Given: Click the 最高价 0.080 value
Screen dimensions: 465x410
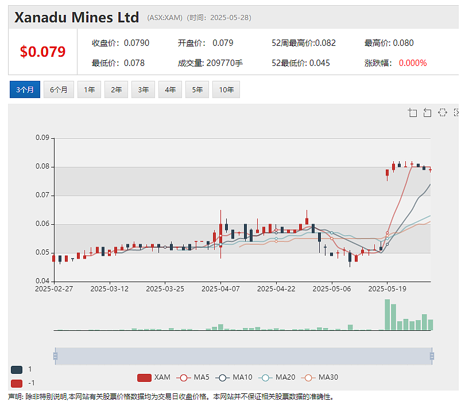Looking at the screenshot, I should pyautogui.click(x=403, y=43).
